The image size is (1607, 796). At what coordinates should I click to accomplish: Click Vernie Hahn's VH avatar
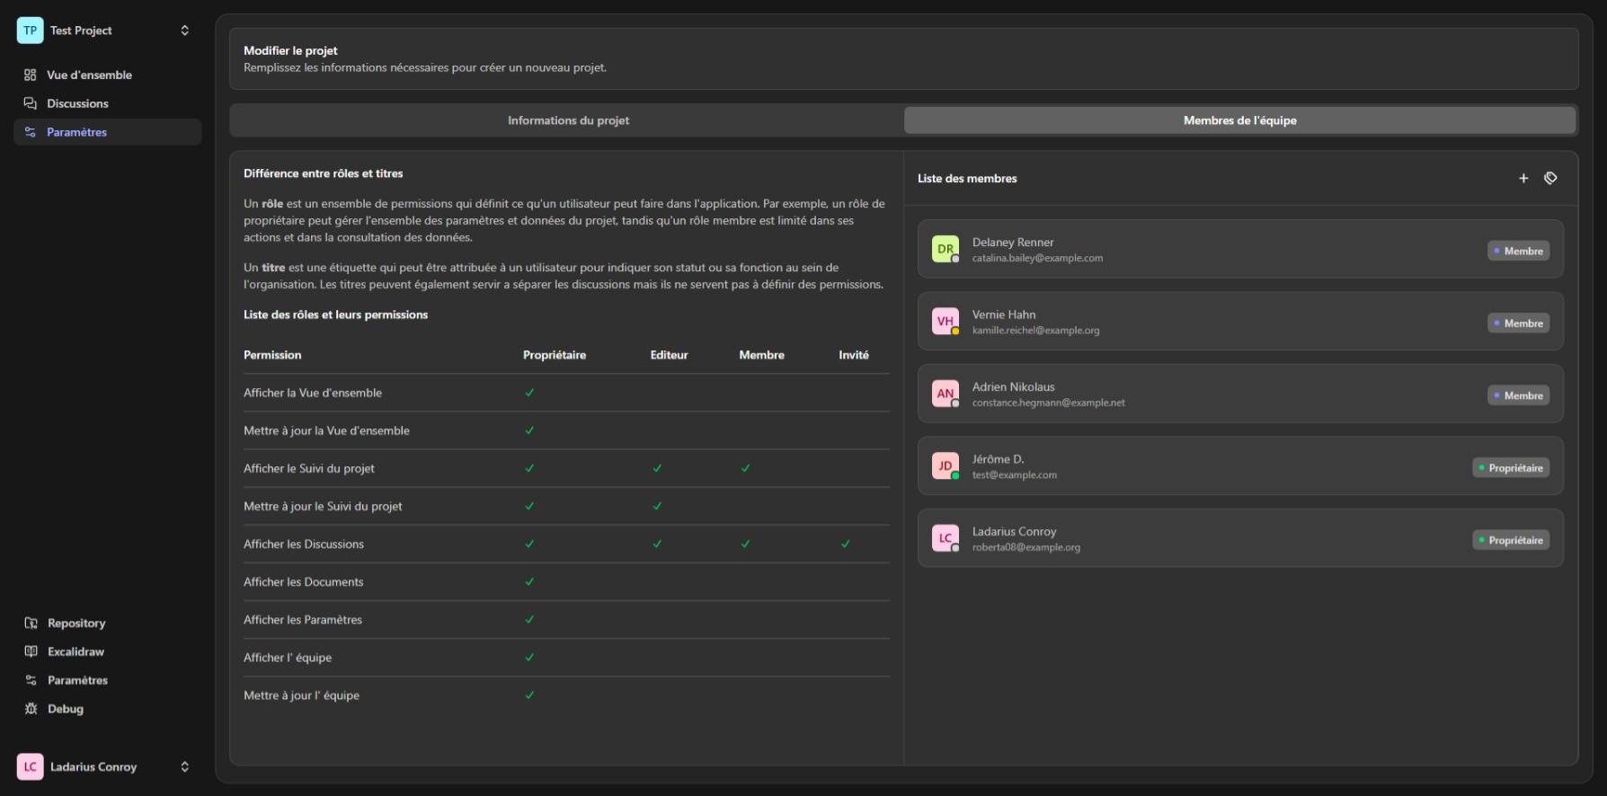(945, 322)
